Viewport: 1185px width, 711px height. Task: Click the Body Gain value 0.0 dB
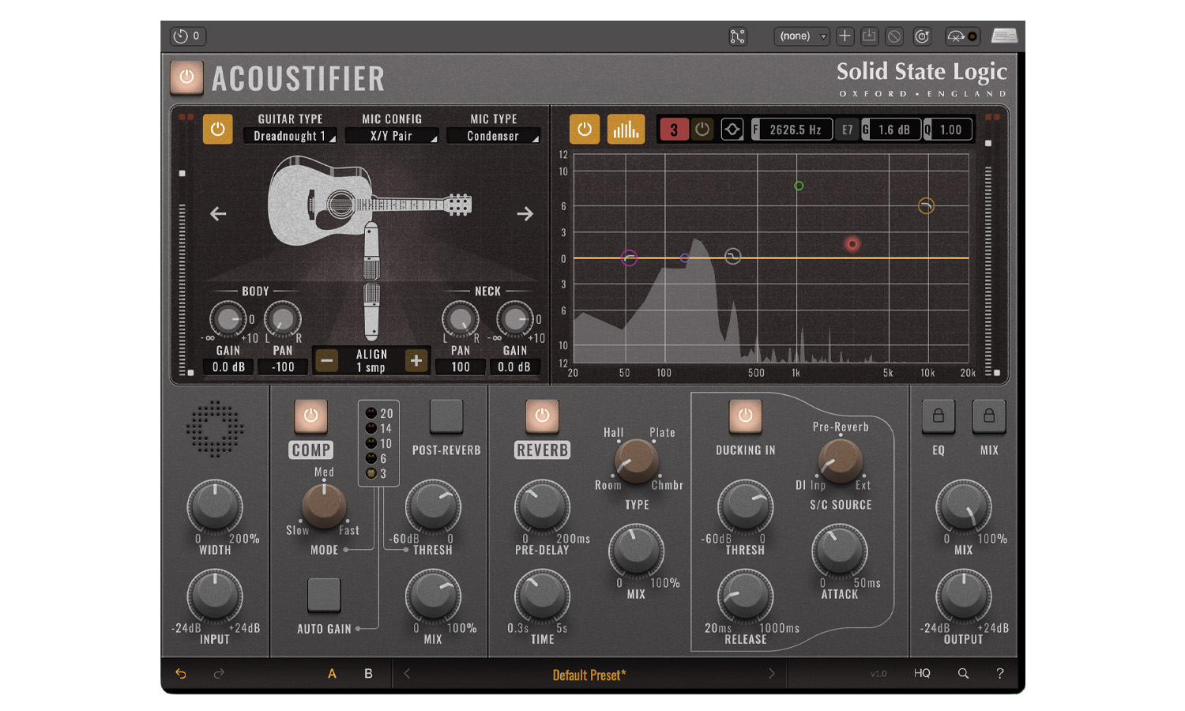click(x=228, y=367)
